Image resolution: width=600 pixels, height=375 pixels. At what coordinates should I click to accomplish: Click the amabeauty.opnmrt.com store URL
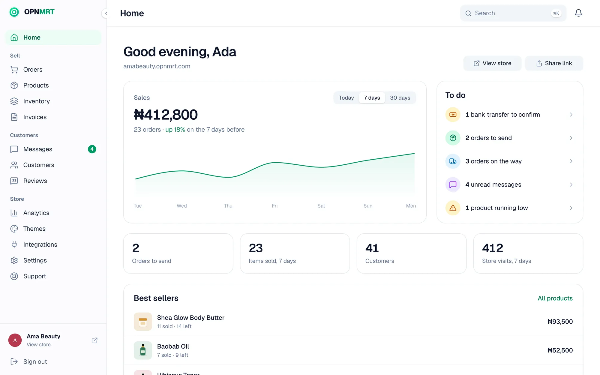pos(157,66)
